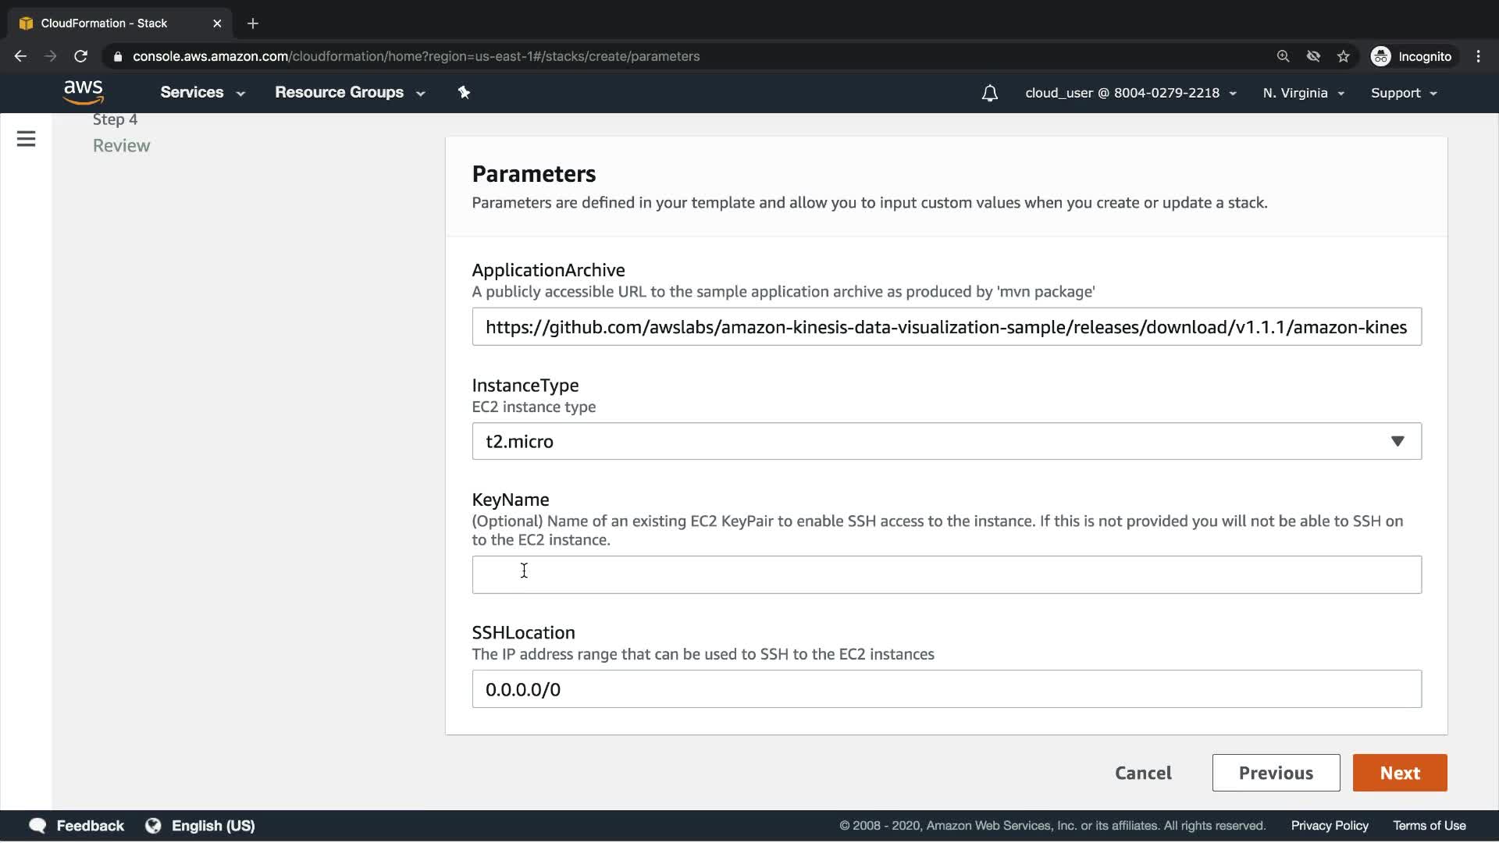Open the notifications bell
1499x843 pixels.
tap(989, 94)
